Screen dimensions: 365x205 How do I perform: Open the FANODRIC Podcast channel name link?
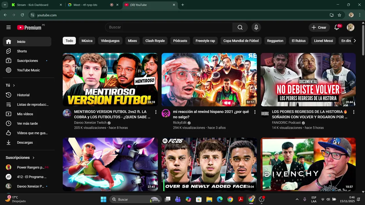click(x=286, y=123)
